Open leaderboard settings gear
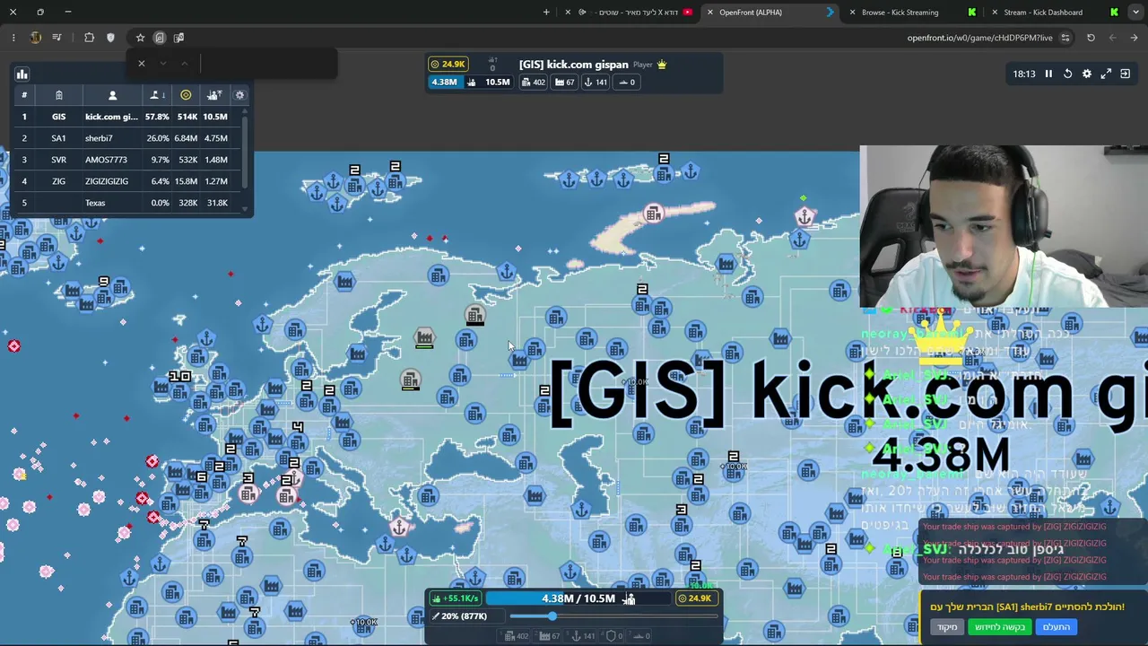Screen dimensions: 1148x646 point(239,95)
